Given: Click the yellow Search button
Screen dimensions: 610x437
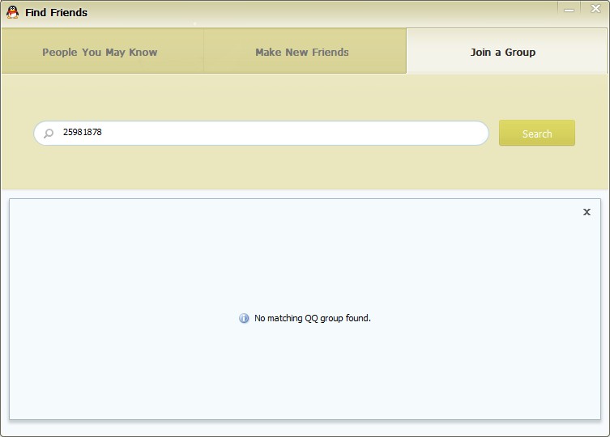Looking at the screenshot, I should 537,133.
